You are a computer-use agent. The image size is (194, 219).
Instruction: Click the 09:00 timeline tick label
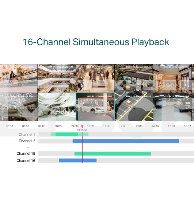pyautogui.click(x=74, y=126)
